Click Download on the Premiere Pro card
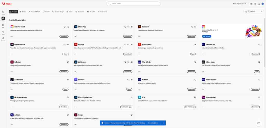The image size is (266, 128). (x=255, y=54)
